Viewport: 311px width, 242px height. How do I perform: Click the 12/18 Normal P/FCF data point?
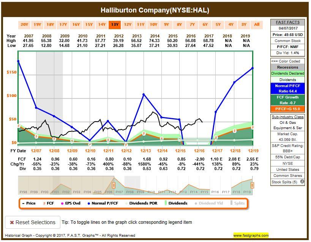[x=234, y=82]
